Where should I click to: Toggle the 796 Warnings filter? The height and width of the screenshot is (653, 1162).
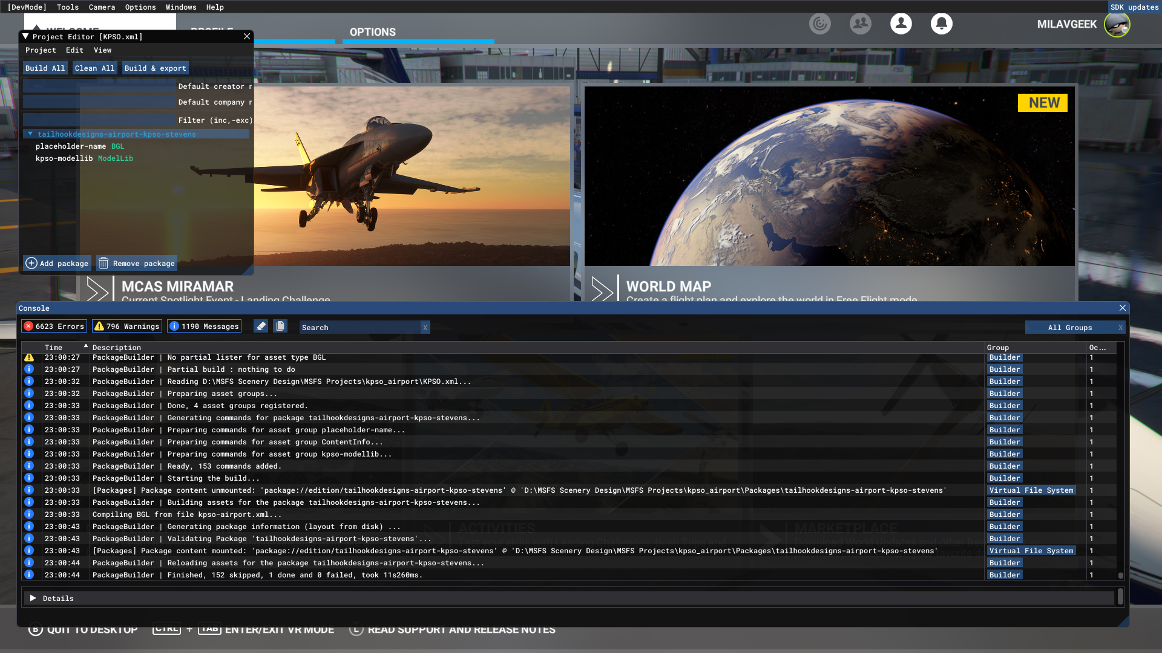127,326
